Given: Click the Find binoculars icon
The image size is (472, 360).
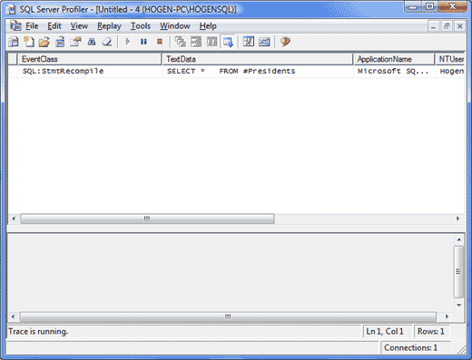Looking at the screenshot, I should [x=92, y=42].
